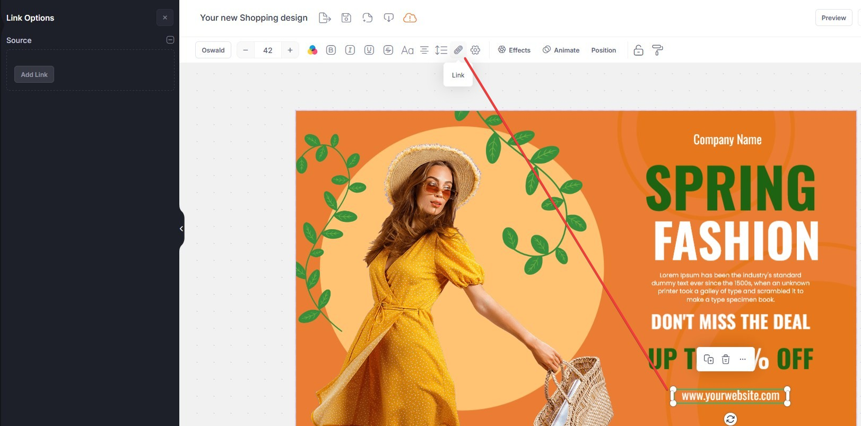Toggle the lock on selected element
861x426 pixels.
(x=639, y=50)
